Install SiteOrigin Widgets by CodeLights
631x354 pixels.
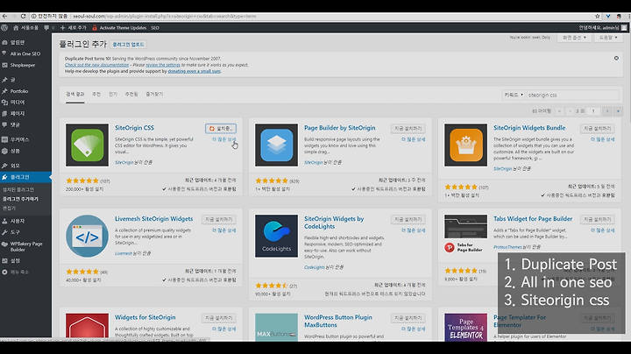coord(408,219)
